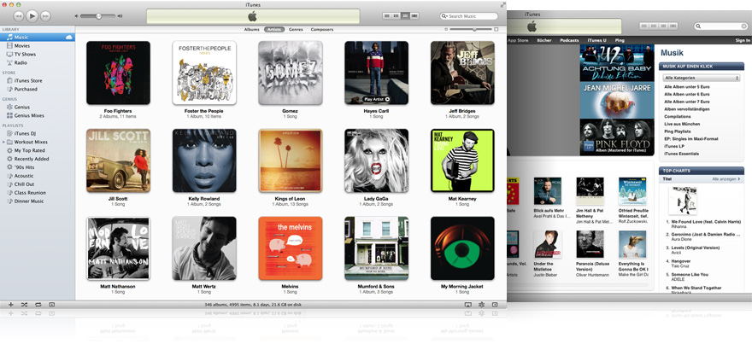
Task: Click the store window search field
Action: [x=720, y=26]
